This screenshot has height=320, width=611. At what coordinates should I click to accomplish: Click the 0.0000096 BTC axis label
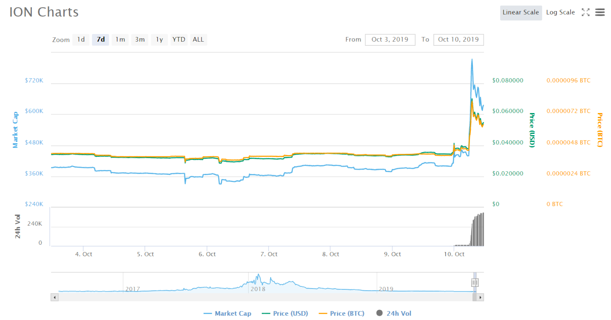569,80
